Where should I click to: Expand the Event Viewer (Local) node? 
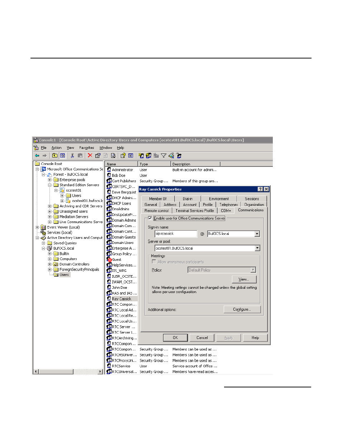point(37,227)
